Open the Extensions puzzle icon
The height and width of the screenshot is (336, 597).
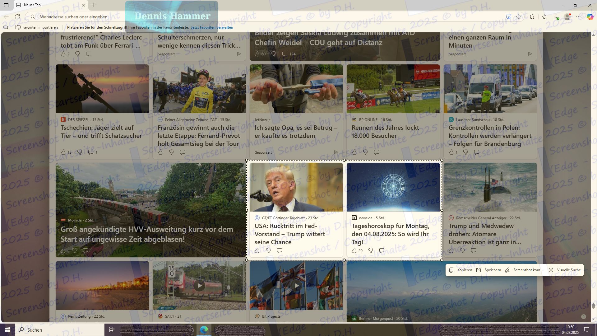tap(532, 17)
